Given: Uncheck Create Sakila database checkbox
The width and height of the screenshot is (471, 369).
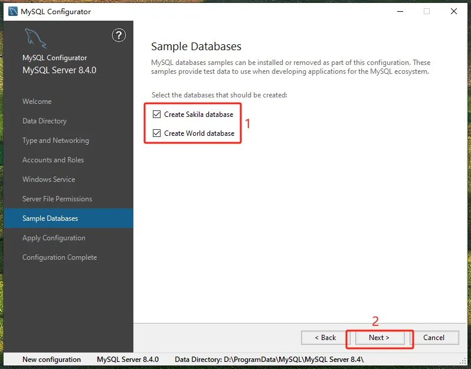Looking at the screenshot, I should [x=156, y=115].
